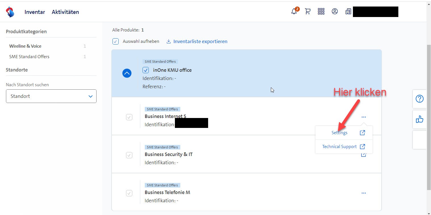Image resolution: width=431 pixels, height=215 pixels.
Task: Select Settings in the context menu
Action: point(339,133)
